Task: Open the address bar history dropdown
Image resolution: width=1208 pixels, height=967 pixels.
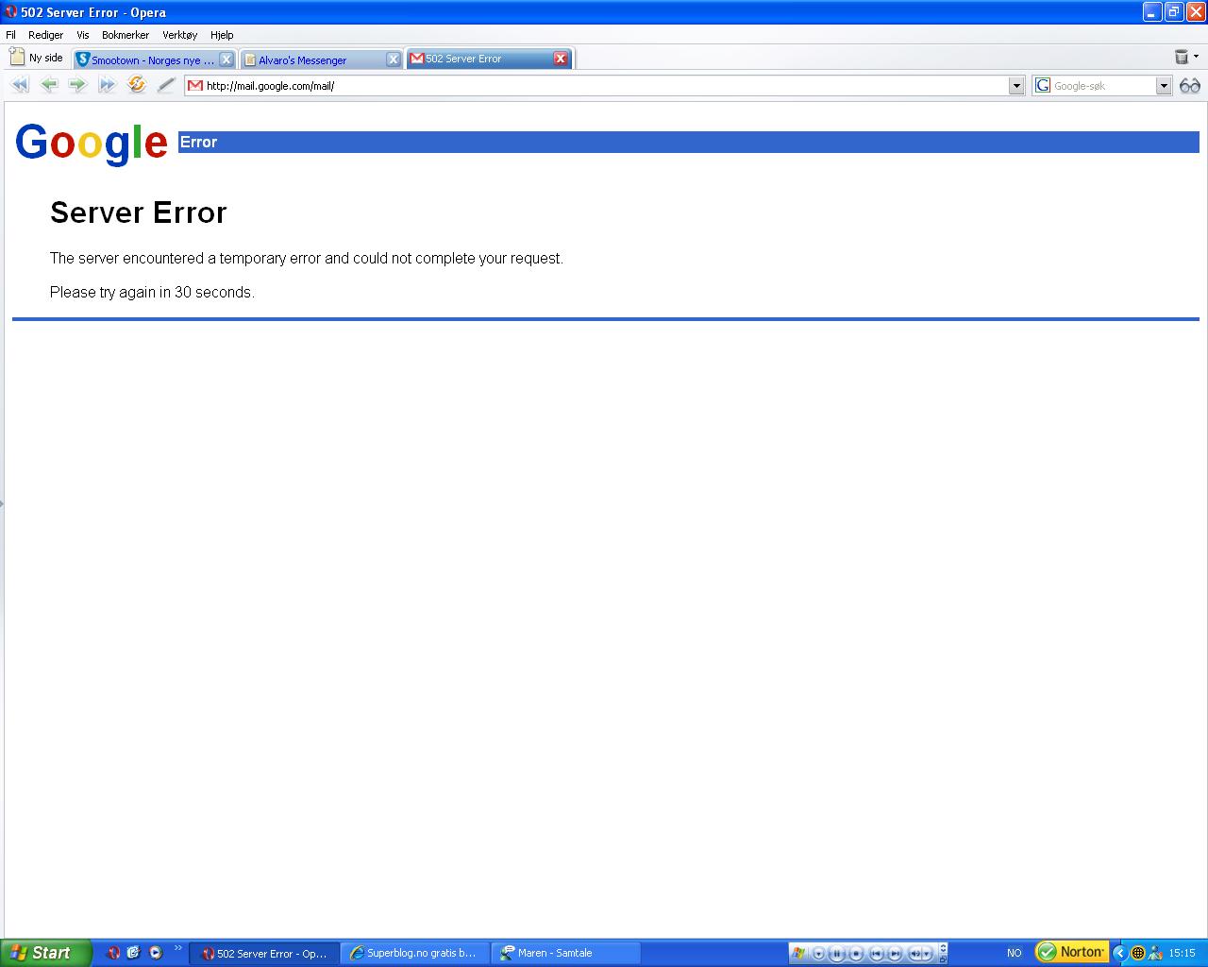Action: click(1016, 85)
